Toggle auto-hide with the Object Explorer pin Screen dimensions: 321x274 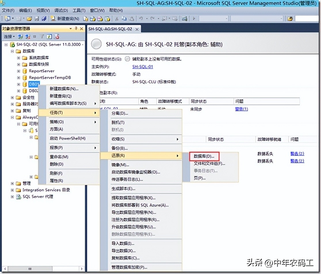76,28
